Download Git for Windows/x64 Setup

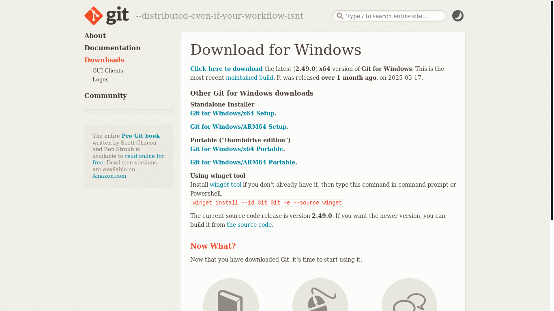[x=232, y=113]
